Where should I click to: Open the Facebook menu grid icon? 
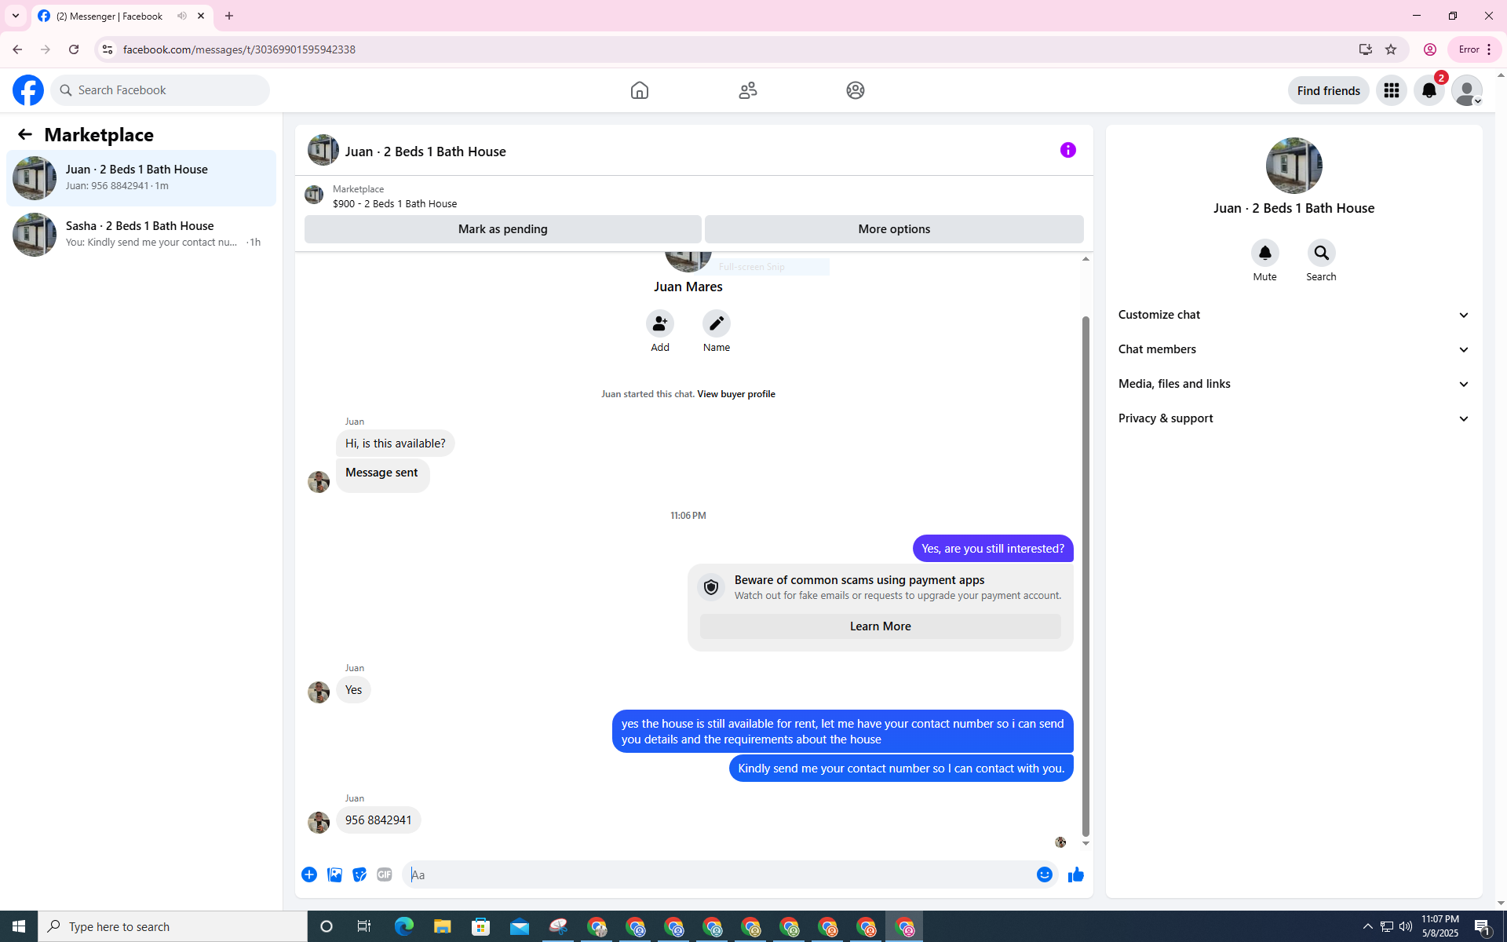click(x=1392, y=90)
